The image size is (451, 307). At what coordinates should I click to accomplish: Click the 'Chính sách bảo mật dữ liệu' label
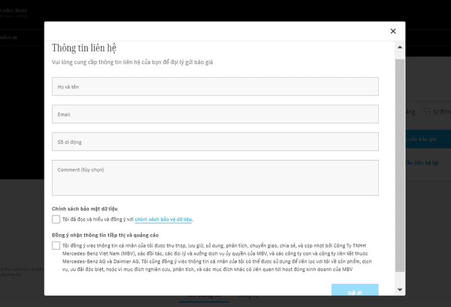click(x=85, y=209)
